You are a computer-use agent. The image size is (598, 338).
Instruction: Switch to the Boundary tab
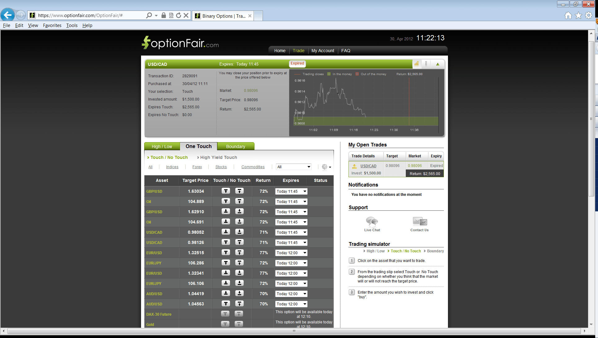[236, 146]
